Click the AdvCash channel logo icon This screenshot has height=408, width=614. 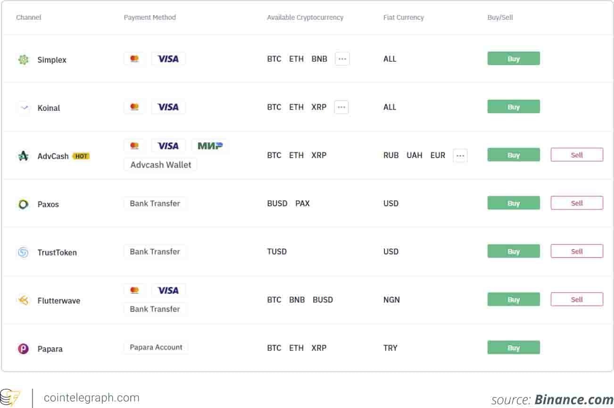pyautogui.click(x=23, y=156)
